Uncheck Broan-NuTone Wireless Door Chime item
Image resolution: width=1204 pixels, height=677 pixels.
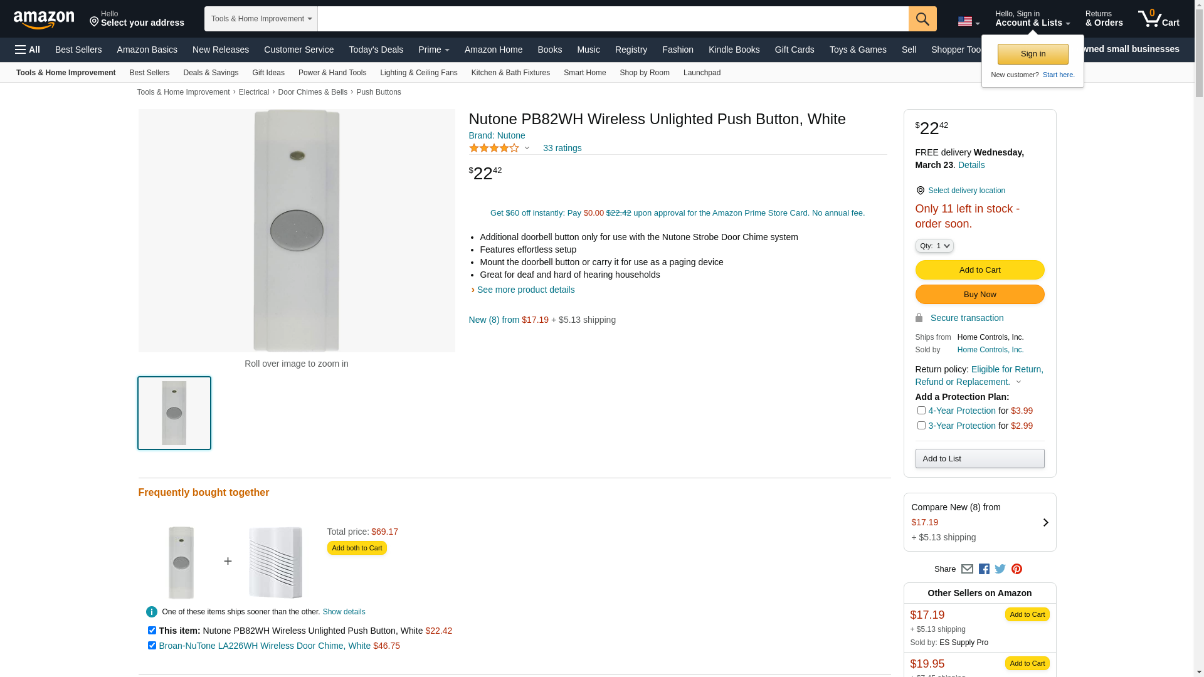(x=152, y=646)
